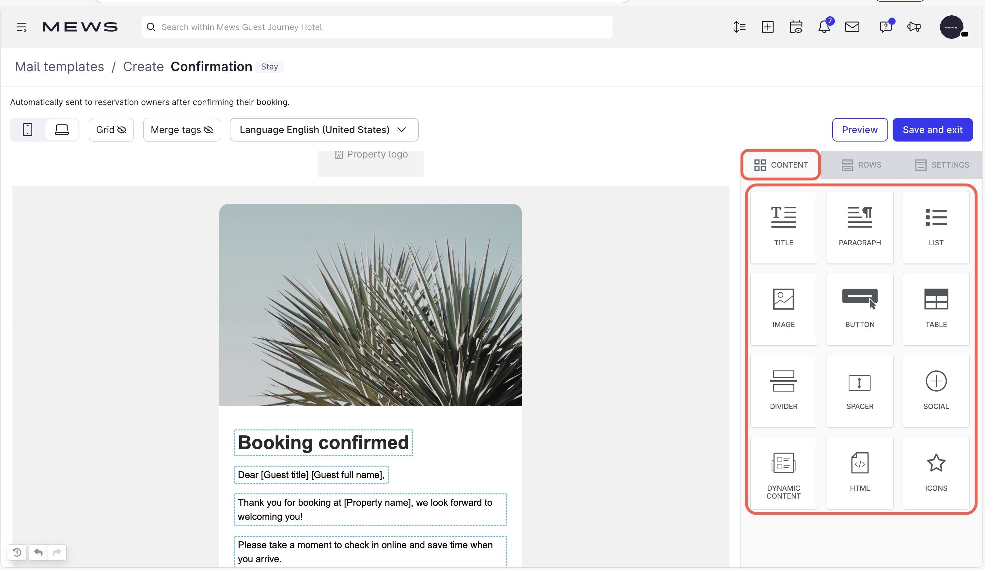Toggle Merge tags visibility
The width and height of the screenshot is (985, 570).
pyautogui.click(x=181, y=129)
